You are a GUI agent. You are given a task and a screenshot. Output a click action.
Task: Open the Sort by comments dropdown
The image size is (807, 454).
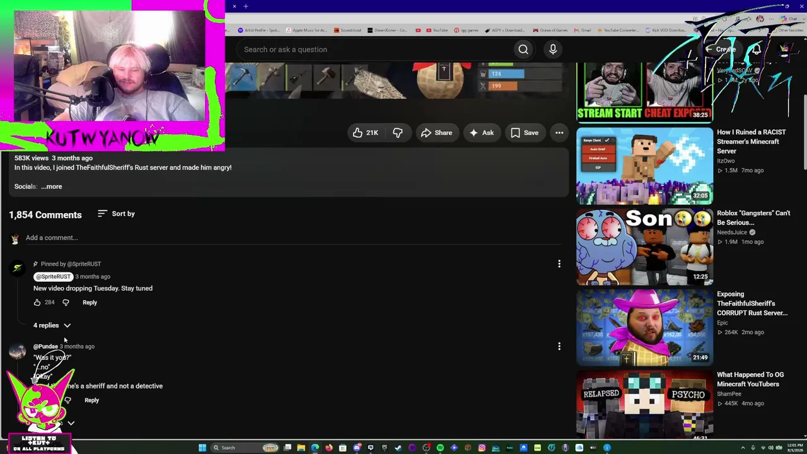tap(116, 214)
